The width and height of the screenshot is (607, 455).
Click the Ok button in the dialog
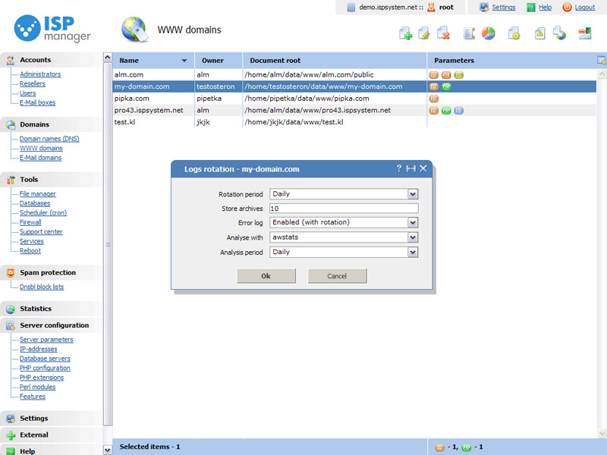coord(266,276)
